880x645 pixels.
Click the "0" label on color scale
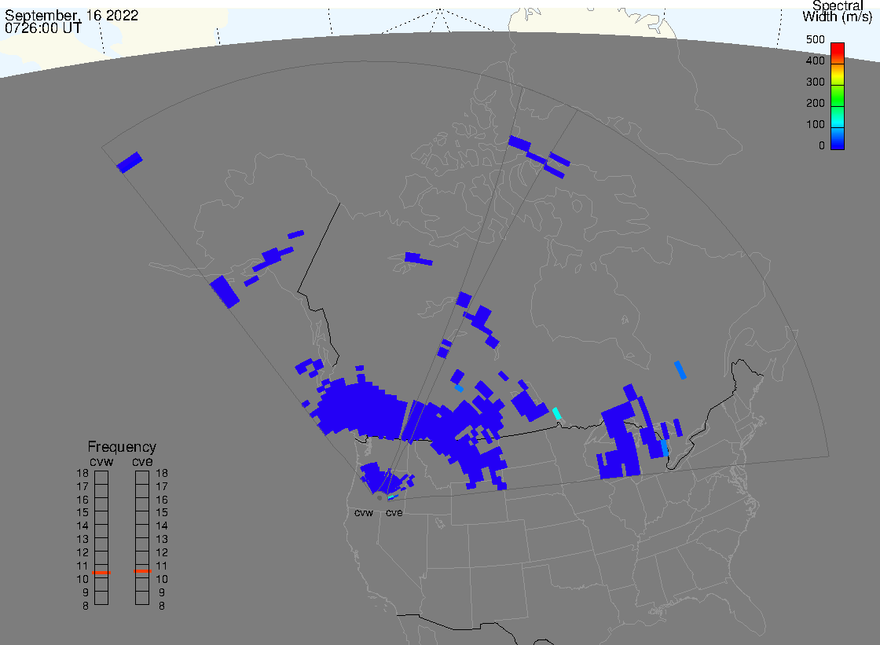point(822,146)
